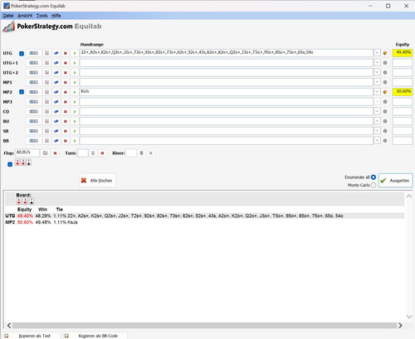This screenshot has height=339, width=415.
Task: Uncheck the MP2 player checkbox
Action: pos(22,92)
